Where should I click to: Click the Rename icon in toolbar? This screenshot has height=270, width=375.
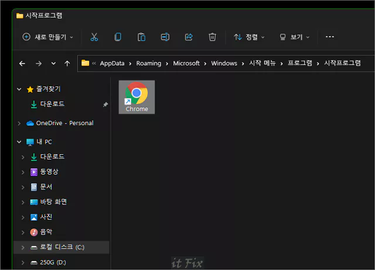click(x=165, y=37)
